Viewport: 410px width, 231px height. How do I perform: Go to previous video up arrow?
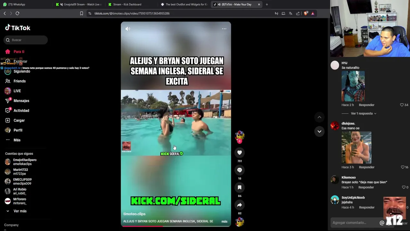(x=319, y=117)
